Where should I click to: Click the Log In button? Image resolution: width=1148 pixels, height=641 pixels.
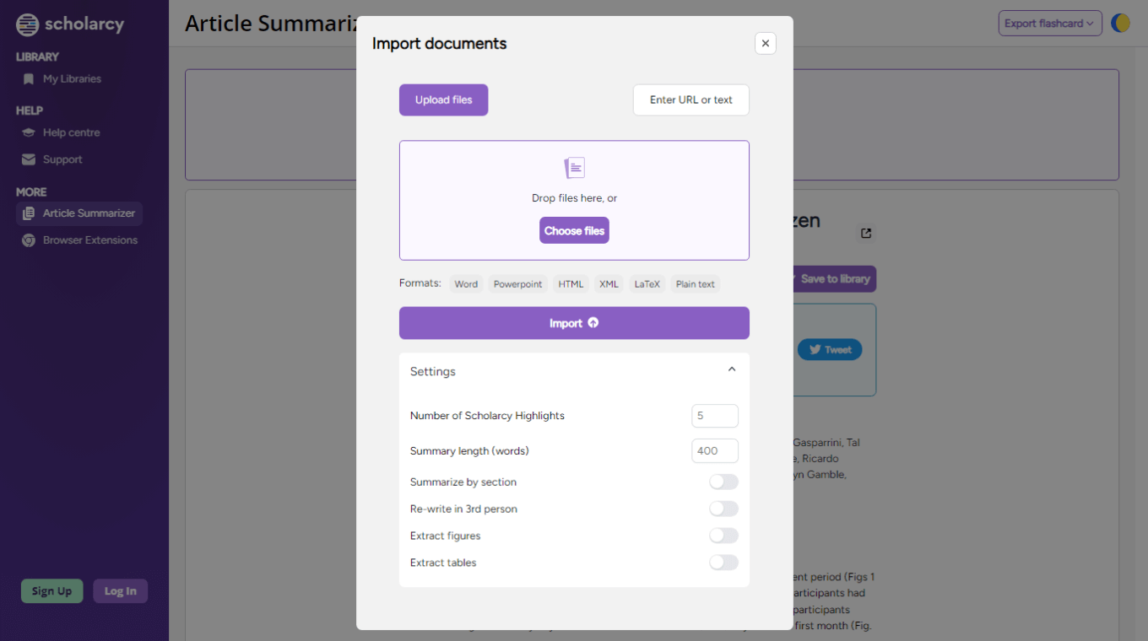(121, 591)
